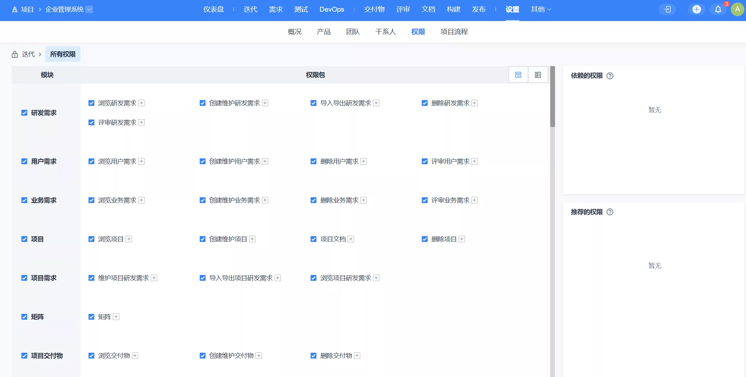Image resolution: width=746 pixels, height=377 pixels.
Task: Open the 其他 menu in top navigation
Action: [x=540, y=9]
